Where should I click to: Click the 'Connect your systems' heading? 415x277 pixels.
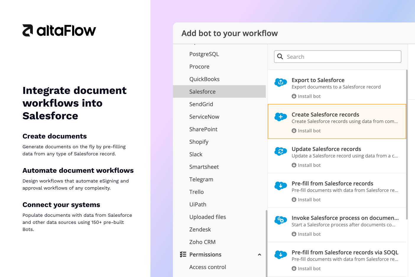61,205
